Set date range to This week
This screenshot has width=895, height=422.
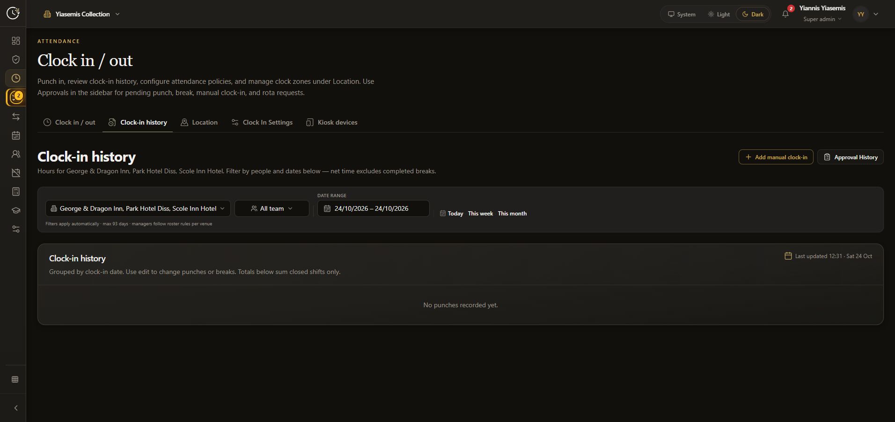tap(480, 213)
